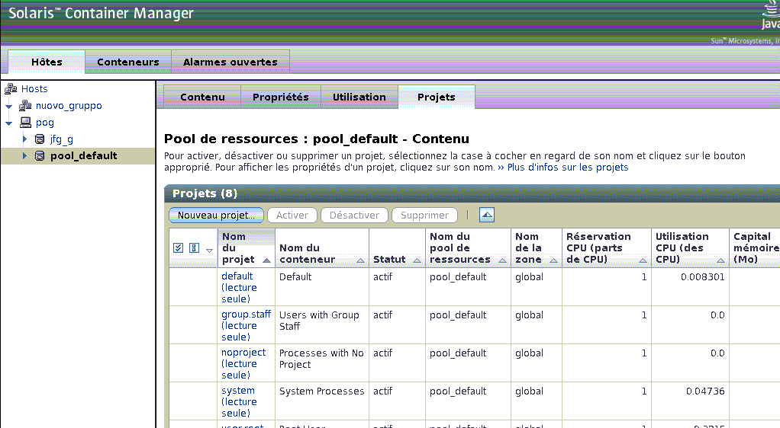
Task: Open the group.staff (lecture seule) project link
Action: pyautogui.click(x=246, y=326)
